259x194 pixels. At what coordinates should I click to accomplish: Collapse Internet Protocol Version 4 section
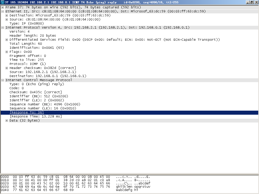click(3, 28)
